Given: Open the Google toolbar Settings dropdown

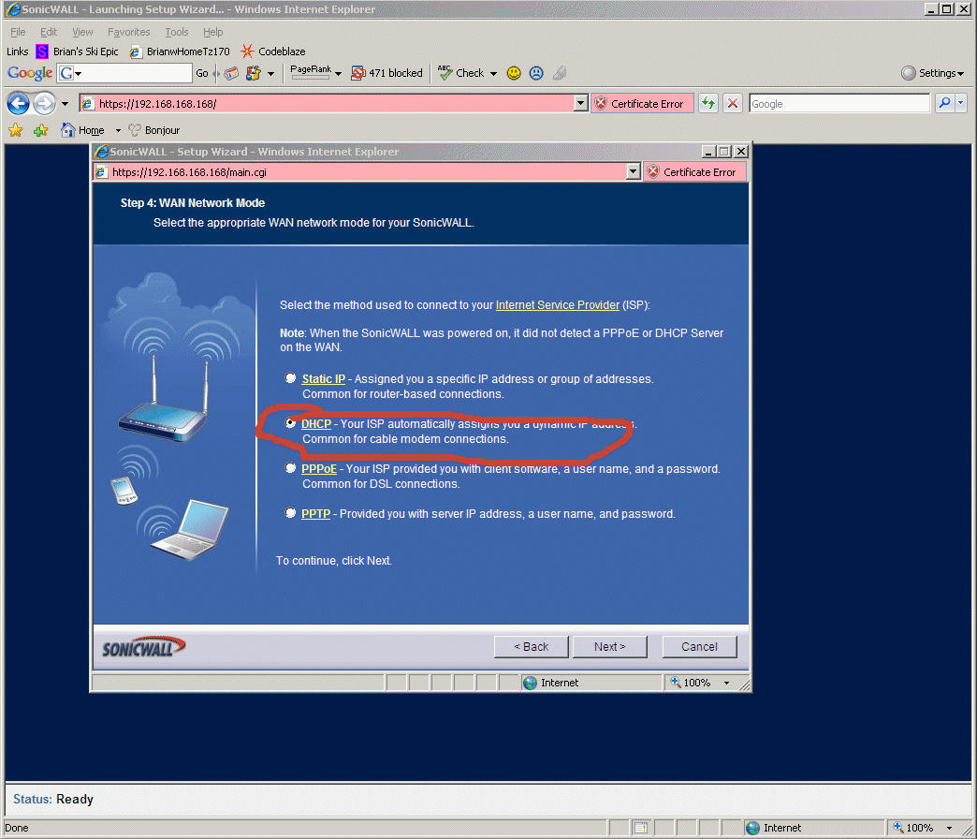Looking at the screenshot, I should click(x=933, y=73).
